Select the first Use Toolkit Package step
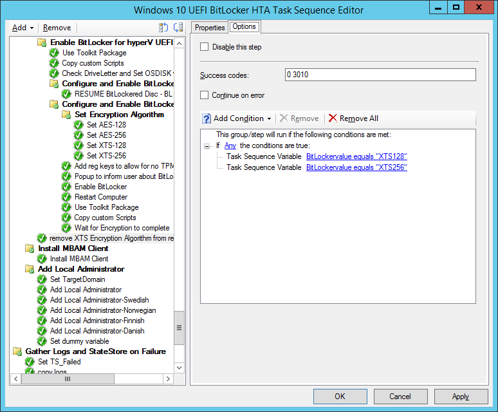The height and width of the screenshot is (412, 498). point(95,53)
